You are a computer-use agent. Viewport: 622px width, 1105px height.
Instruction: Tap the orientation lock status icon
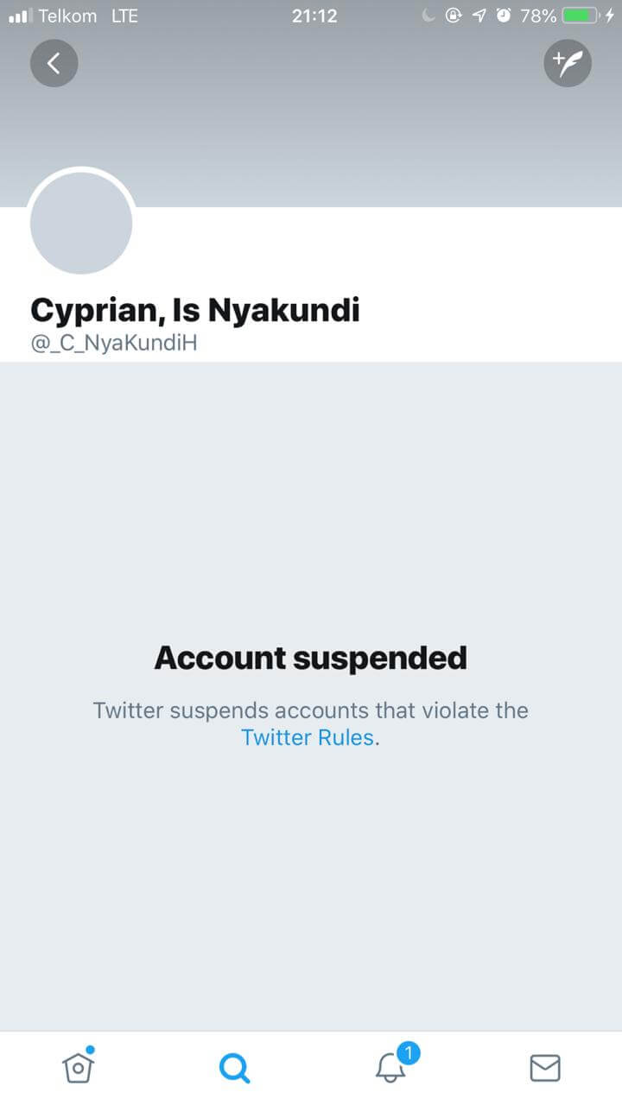pyautogui.click(x=453, y=16)
